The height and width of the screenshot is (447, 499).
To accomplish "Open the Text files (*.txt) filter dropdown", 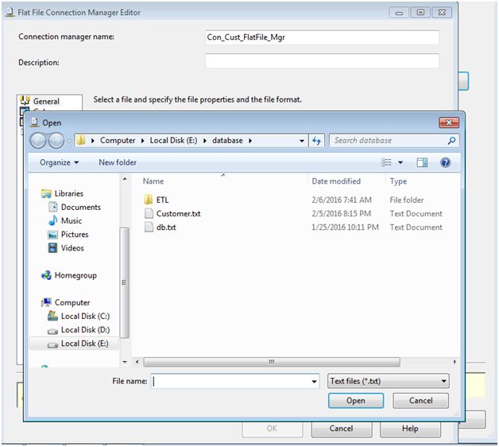I will [x=389, y=381].
